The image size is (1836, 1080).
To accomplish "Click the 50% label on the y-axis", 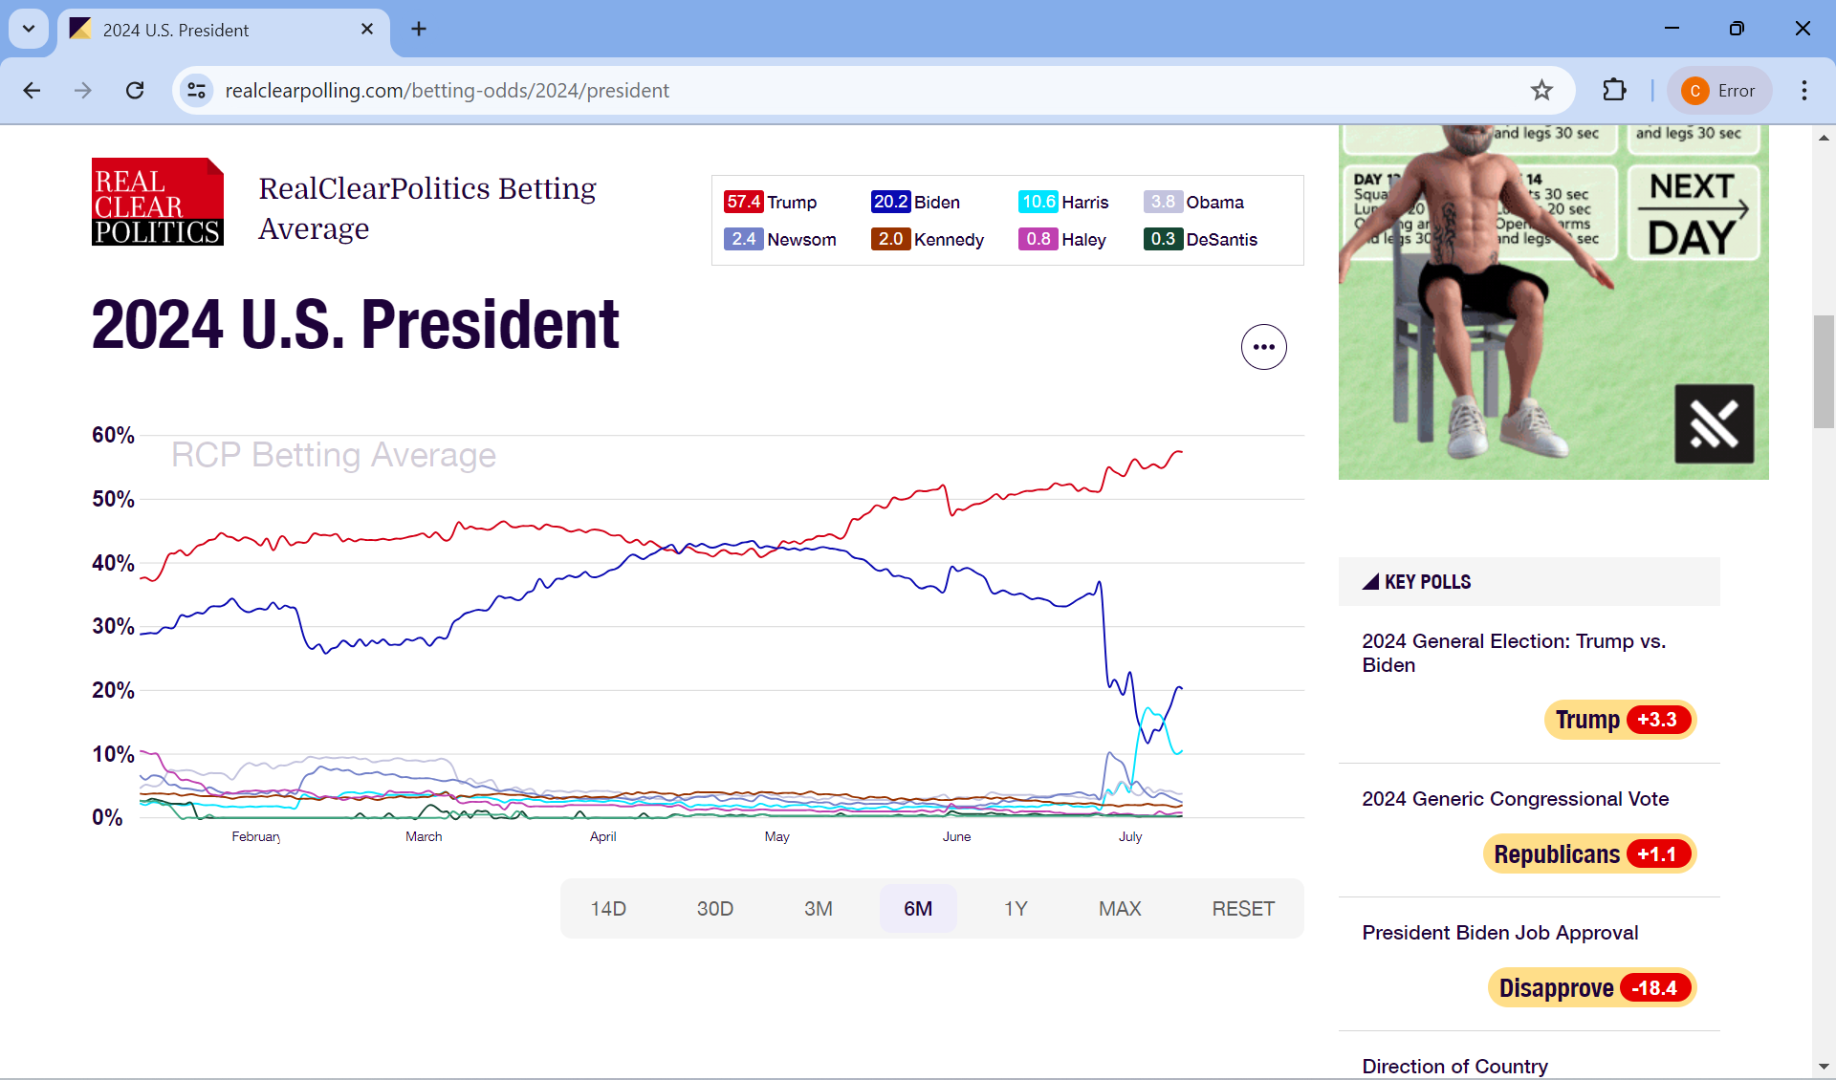I will coord(113,499).
